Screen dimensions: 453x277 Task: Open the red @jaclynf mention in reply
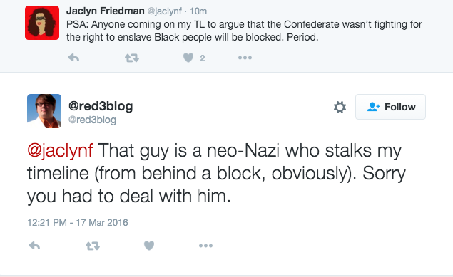60,151
